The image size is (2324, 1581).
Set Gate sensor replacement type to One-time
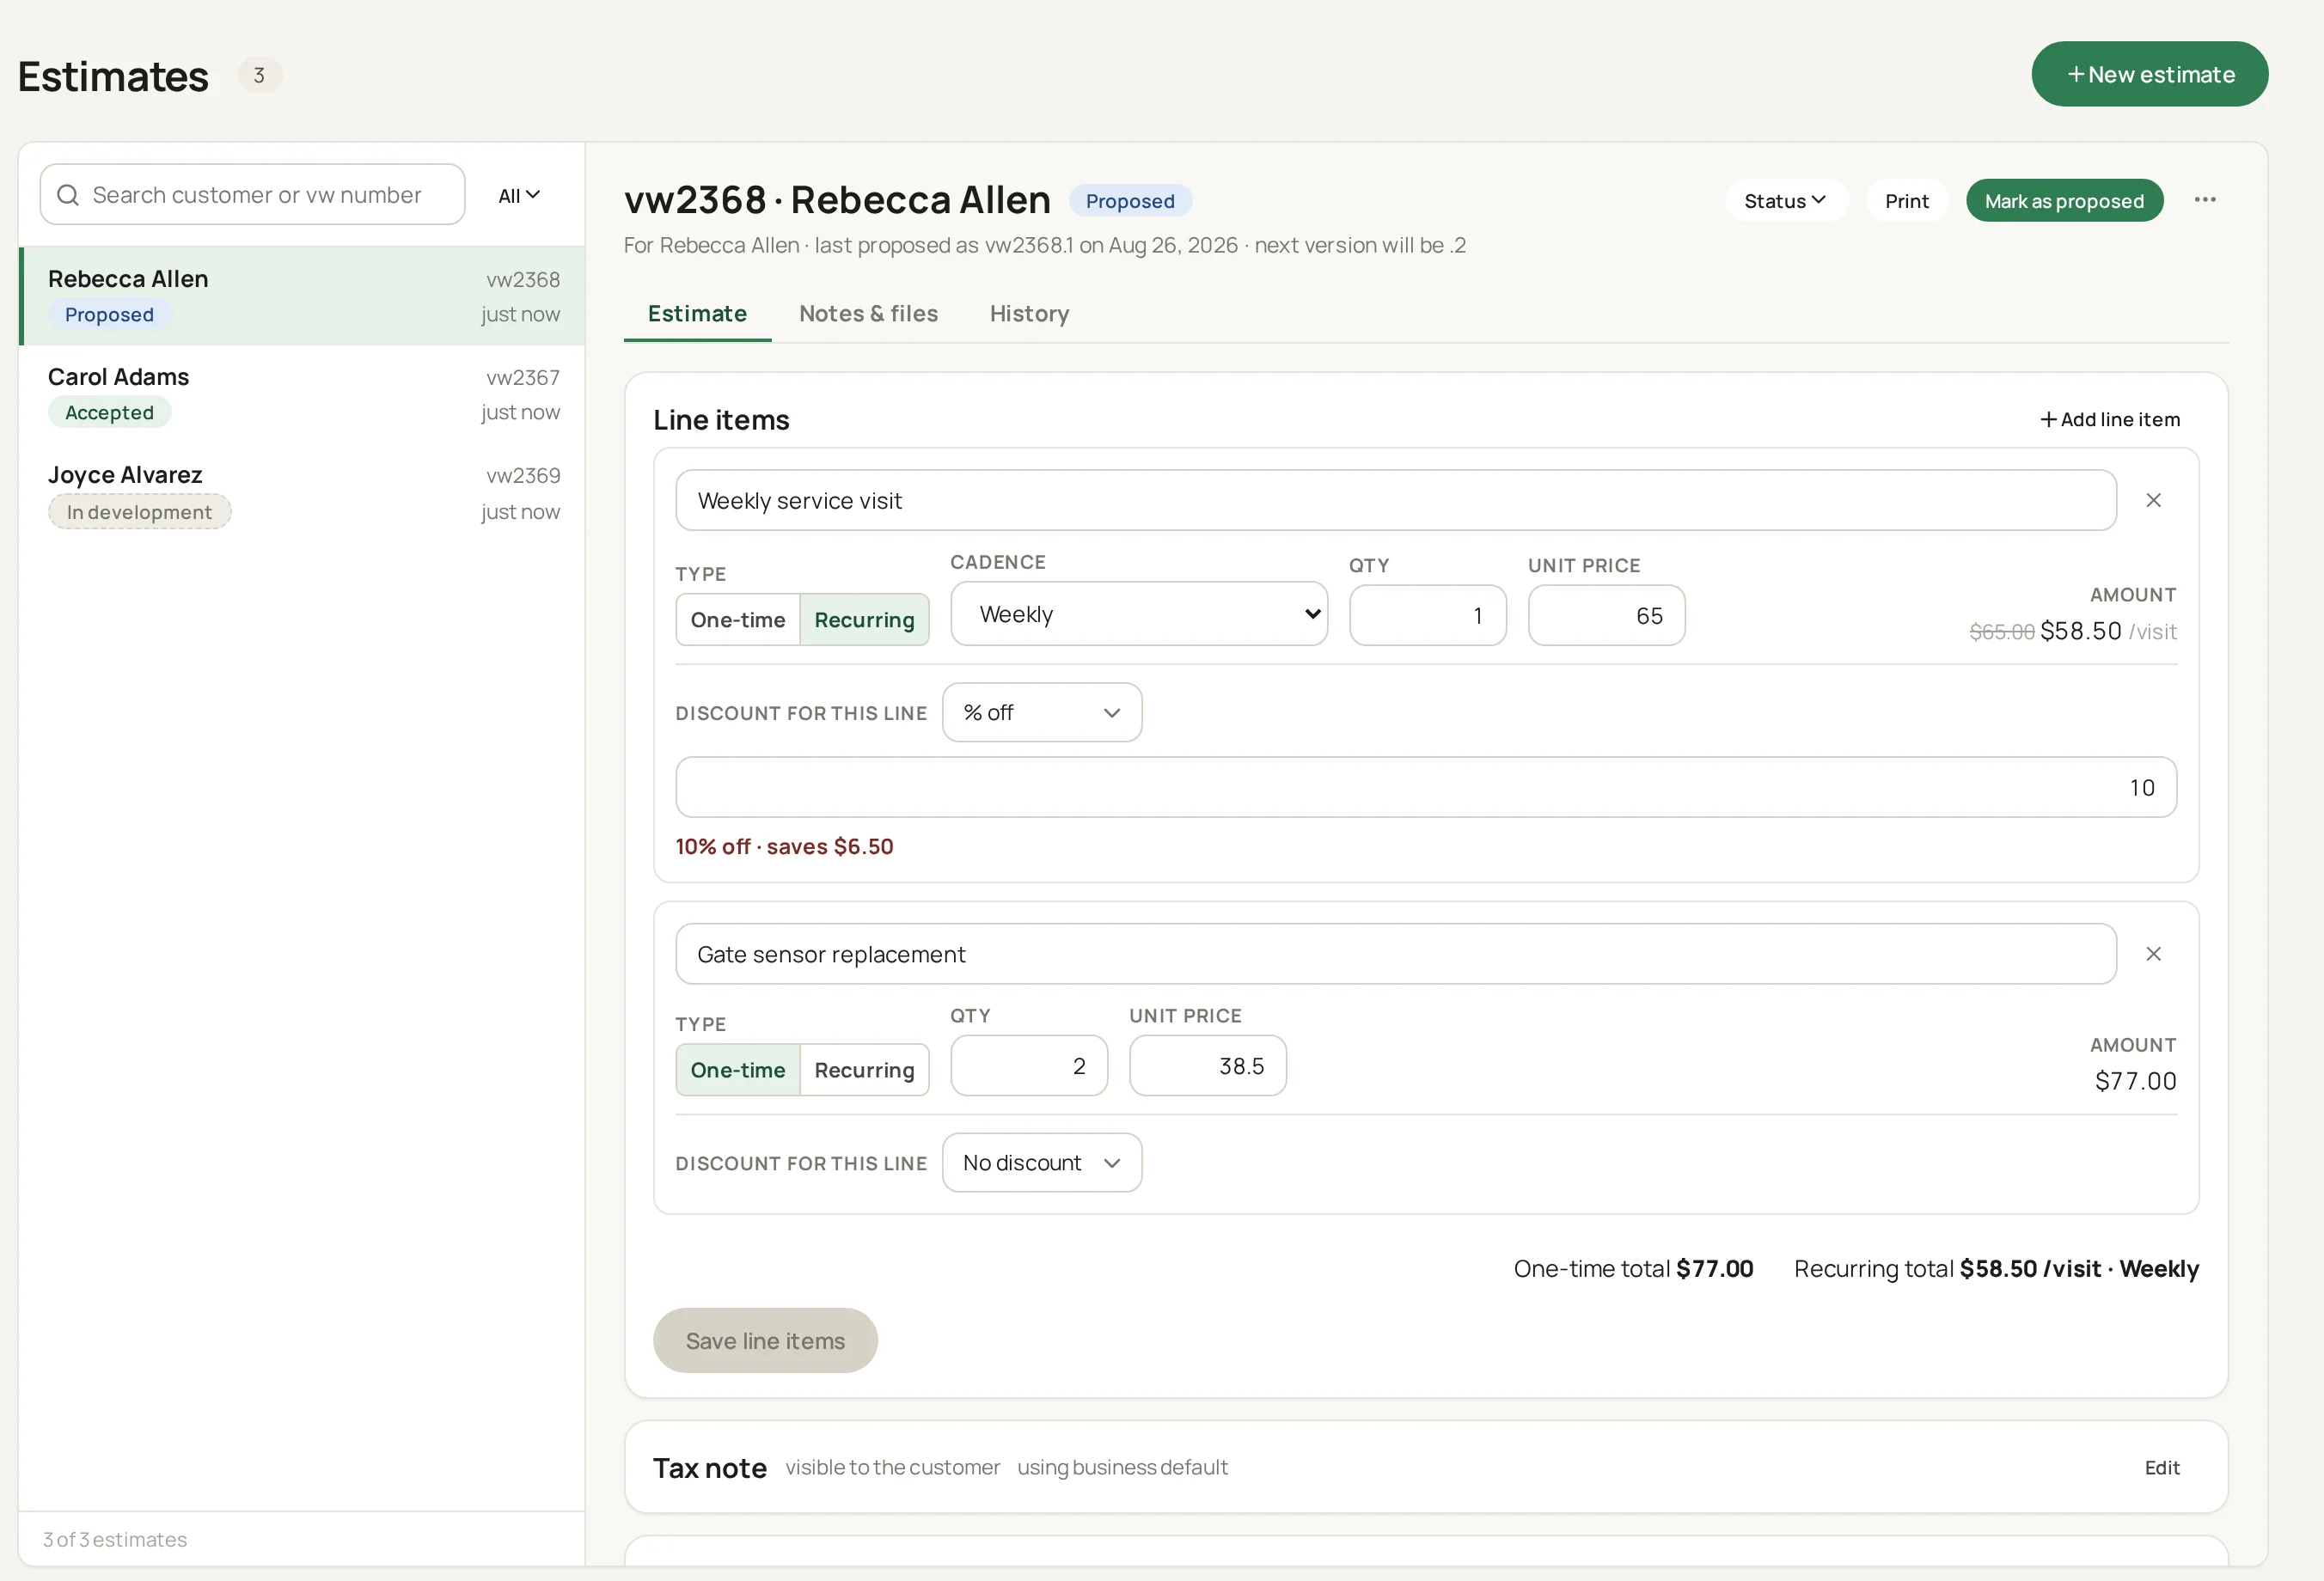pos(738,1070)
